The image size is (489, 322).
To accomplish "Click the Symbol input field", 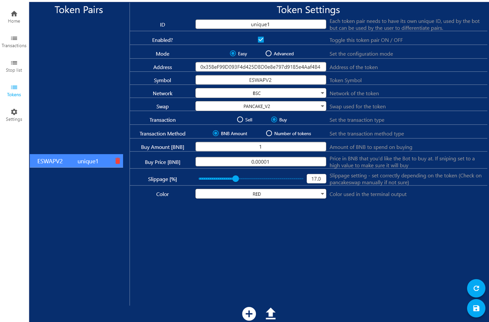I will 261,80.
